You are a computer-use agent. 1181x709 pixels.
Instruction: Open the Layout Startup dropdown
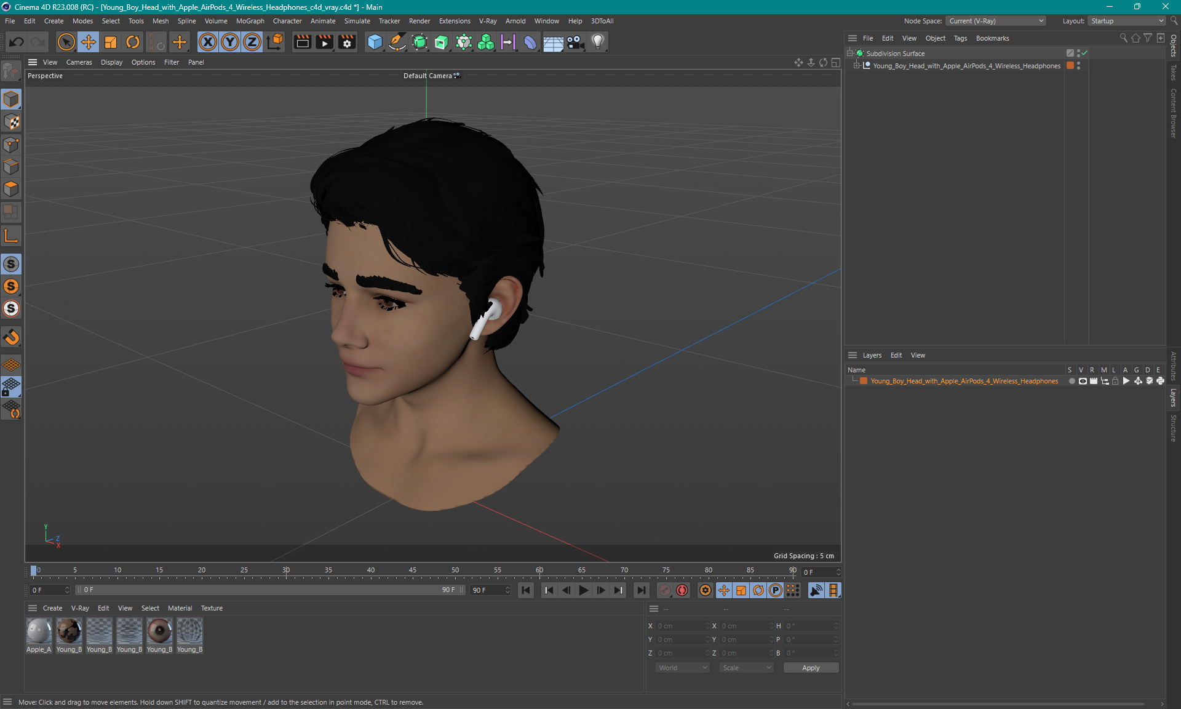pos(1126,21)
